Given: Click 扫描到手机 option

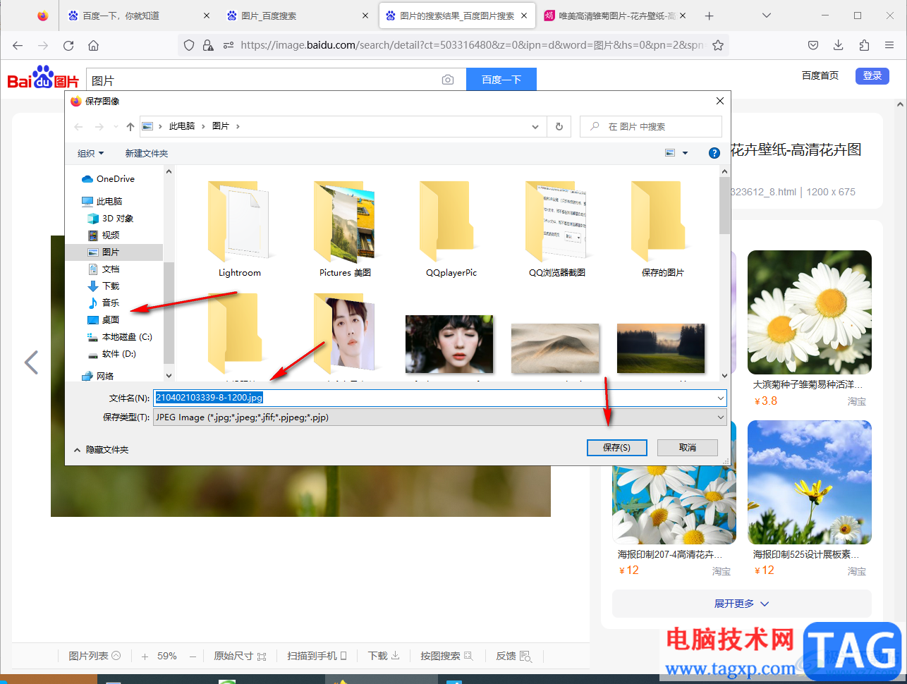Looking at the screenshot, I should click(x=317, y=656).
